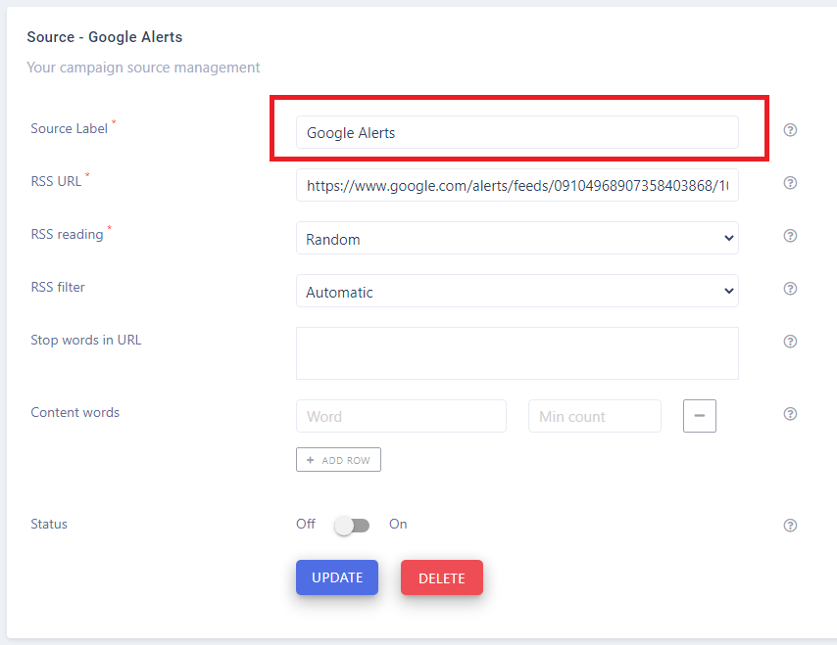Open help icon next to Status
837x645 pixels.
[x=790, y=525]
